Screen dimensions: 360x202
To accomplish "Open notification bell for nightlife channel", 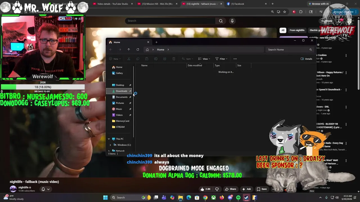I will point(46,189).
